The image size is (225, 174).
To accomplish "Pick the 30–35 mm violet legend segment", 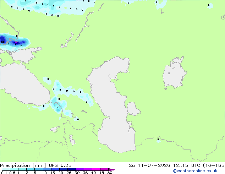I will (79, 169).
